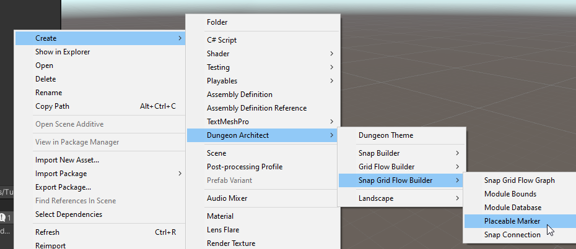Choose Snap Grid Flow Graph option

point(519,180)
